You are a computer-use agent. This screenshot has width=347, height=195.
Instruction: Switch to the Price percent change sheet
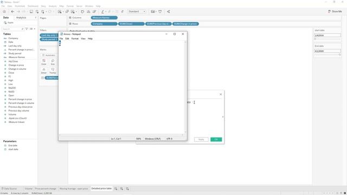click(46, 188)
